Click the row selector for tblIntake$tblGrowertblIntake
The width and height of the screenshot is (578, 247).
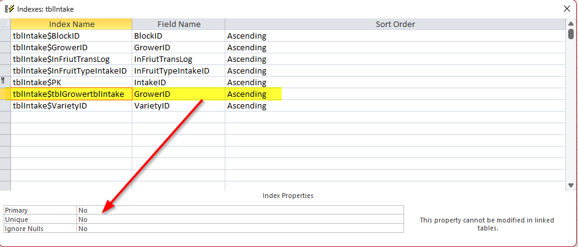[6, 94]
